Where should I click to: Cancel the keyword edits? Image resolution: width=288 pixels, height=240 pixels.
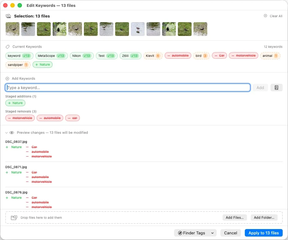[231, 233]
